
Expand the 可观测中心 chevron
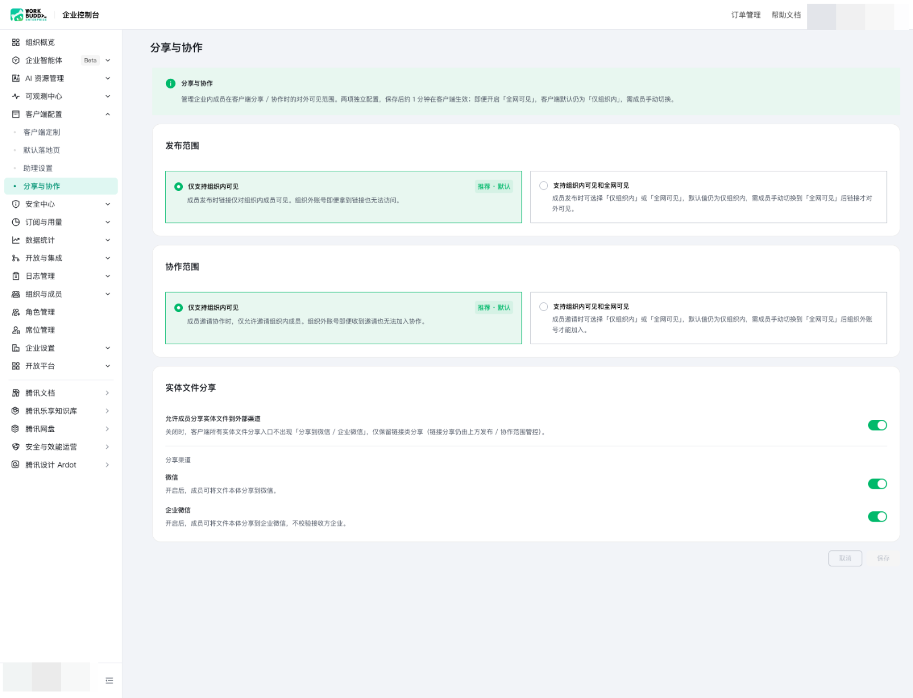point(108,96)
